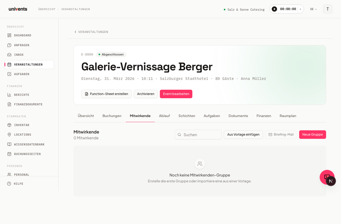This screenshot has height=224, width=341.
Task: Switch to the Raumplan tab
Action: click(x=288, y=116)
